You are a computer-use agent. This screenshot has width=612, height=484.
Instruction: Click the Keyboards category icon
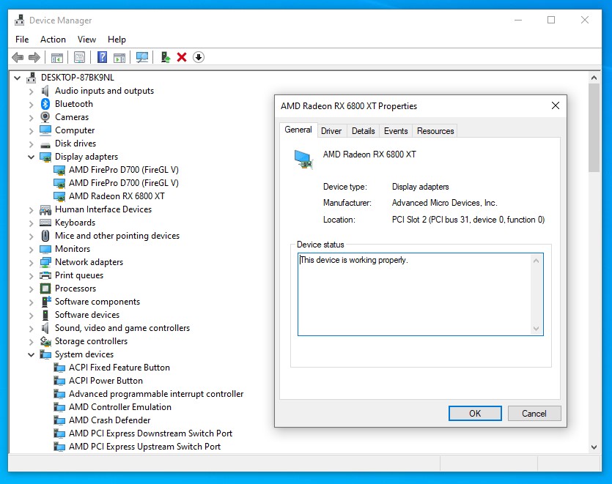45,223
